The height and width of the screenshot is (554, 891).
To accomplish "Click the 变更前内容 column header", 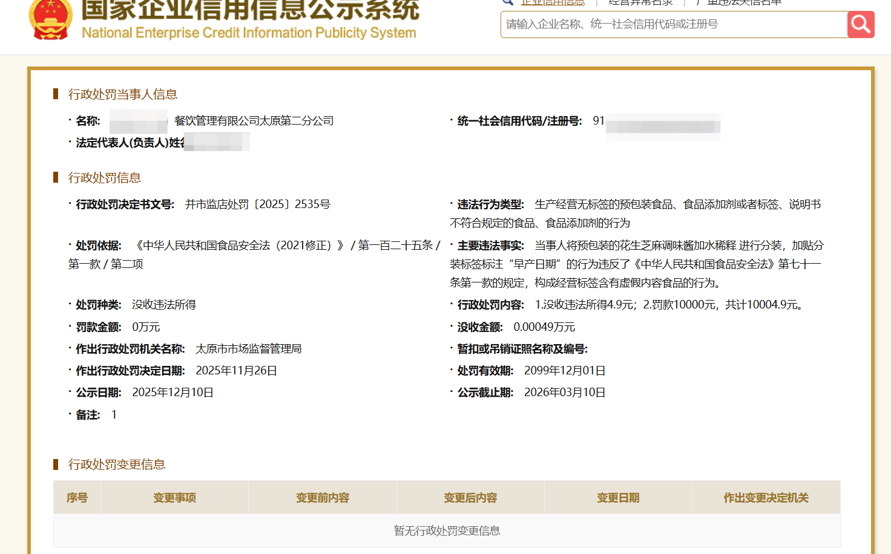I will click(321, 497).
